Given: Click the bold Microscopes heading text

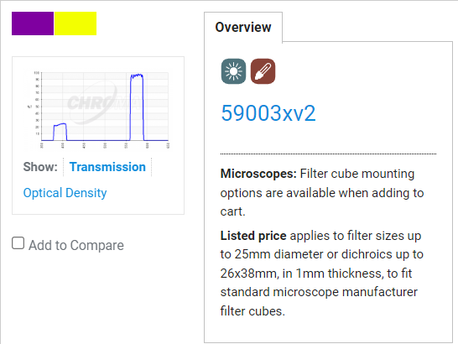Looking at the screenshot, I should (258, 174).
